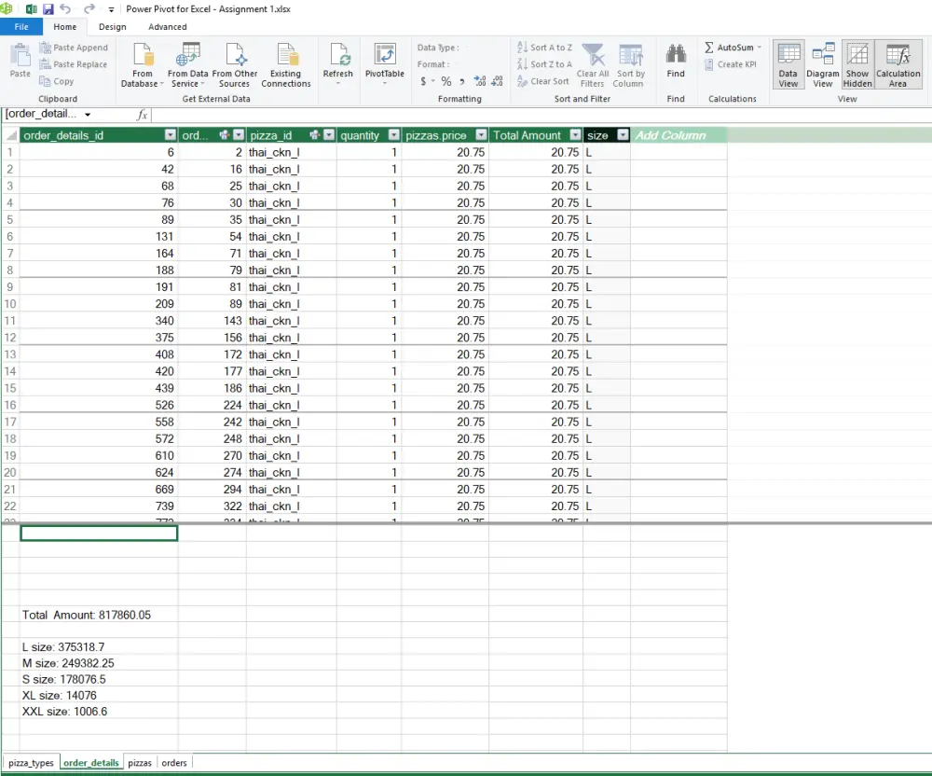Open ord... column filter dropdown
The image size is (932, 776).
coord(239,135)
